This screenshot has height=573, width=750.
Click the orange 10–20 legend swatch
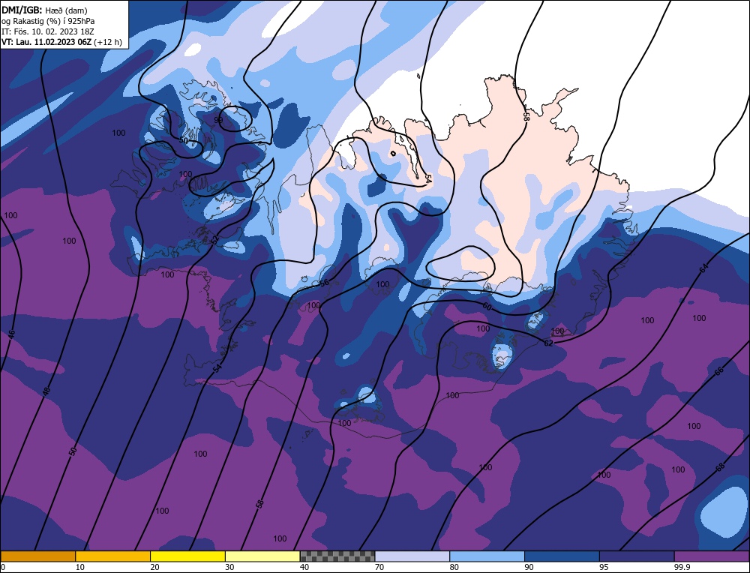coord(113,556)
